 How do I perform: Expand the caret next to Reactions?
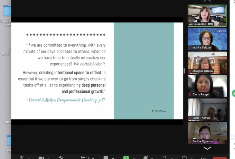[152, 158]
